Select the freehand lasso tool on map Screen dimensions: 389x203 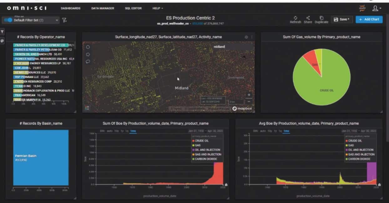[88, 62]
